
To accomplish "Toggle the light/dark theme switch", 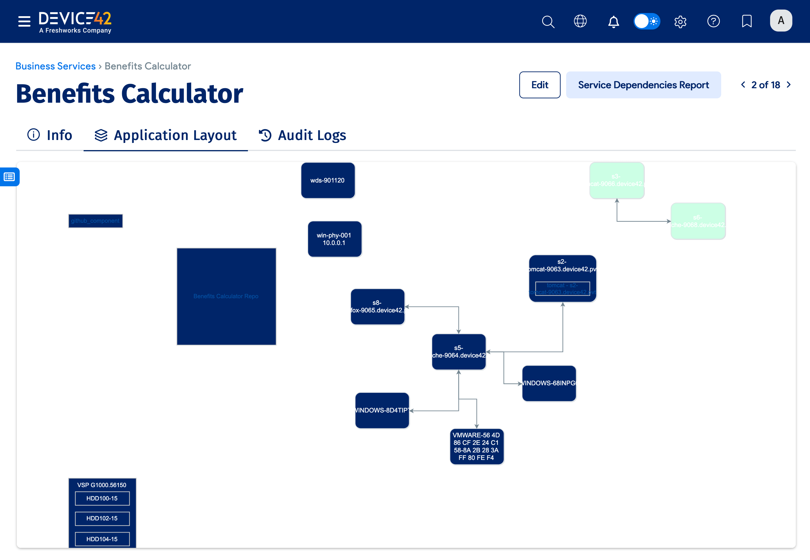I will pyautogui.click(x=647, y=21).
